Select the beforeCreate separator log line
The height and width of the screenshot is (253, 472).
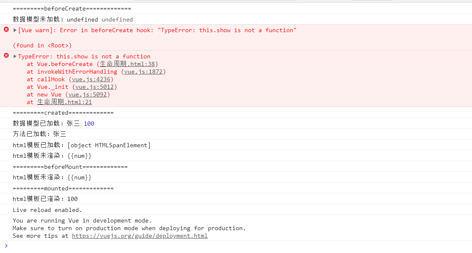(x=72, y=8)
